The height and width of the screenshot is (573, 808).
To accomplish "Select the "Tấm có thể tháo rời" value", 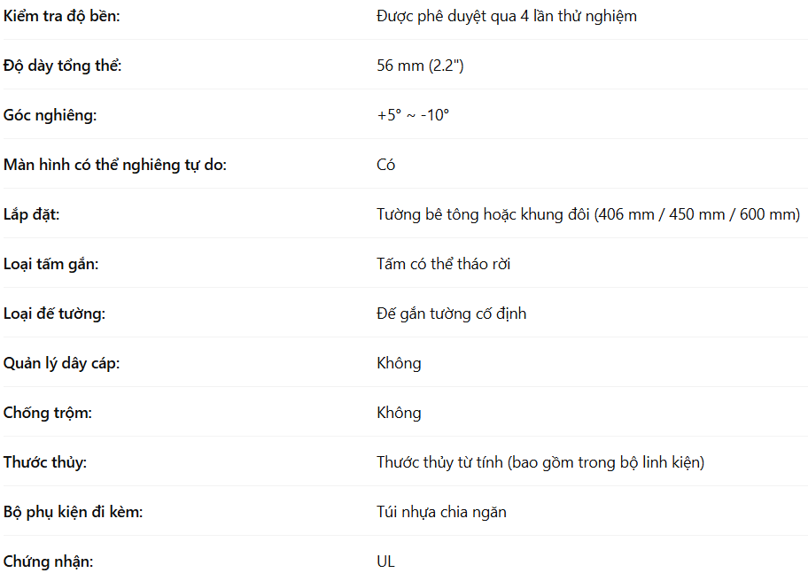I will [x=443, y=264].
